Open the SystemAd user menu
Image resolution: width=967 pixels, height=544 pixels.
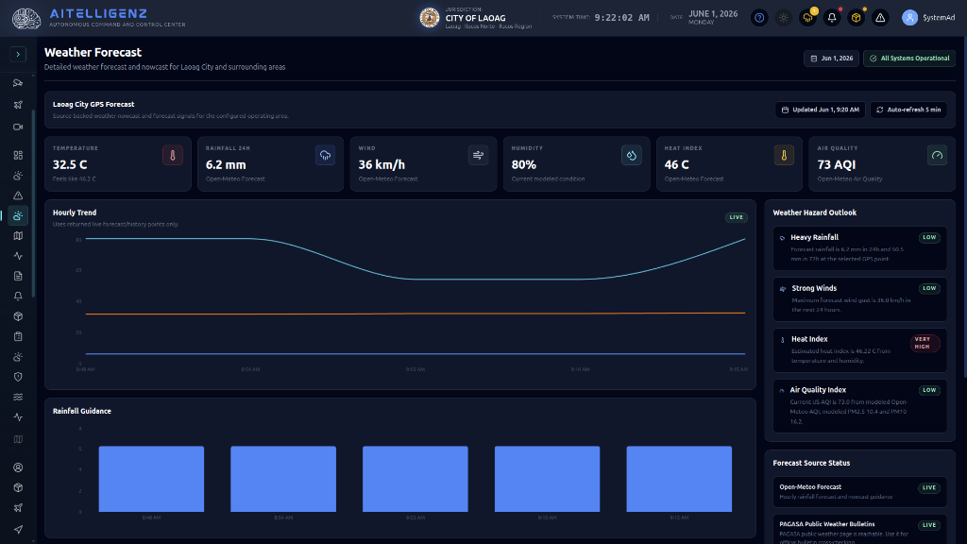[x=928, y=18]
